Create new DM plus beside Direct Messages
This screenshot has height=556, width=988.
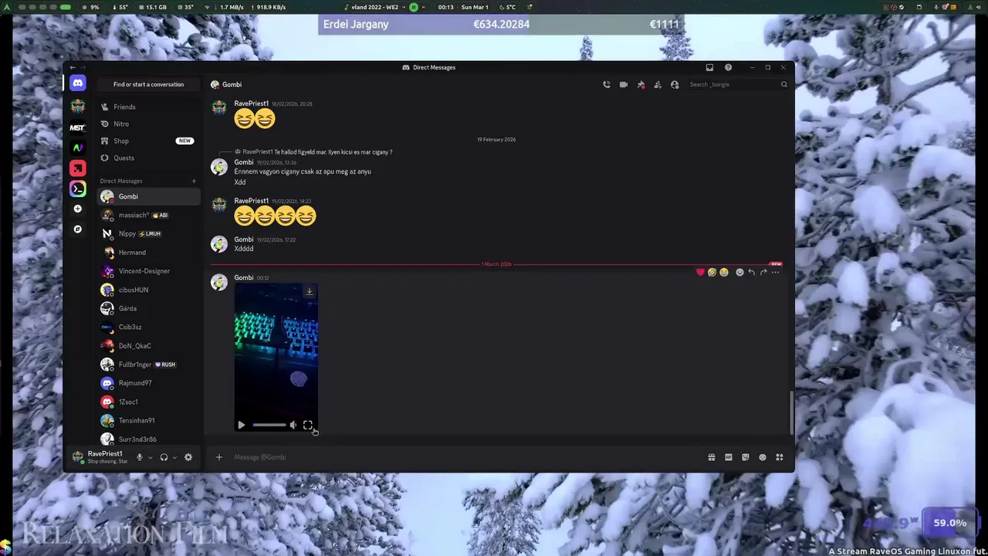coord(194,181)
